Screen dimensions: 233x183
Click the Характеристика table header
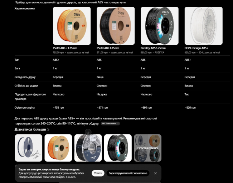25,9
